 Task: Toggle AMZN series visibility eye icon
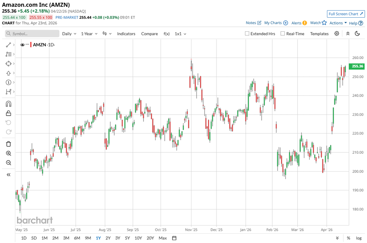click(22, 45)
